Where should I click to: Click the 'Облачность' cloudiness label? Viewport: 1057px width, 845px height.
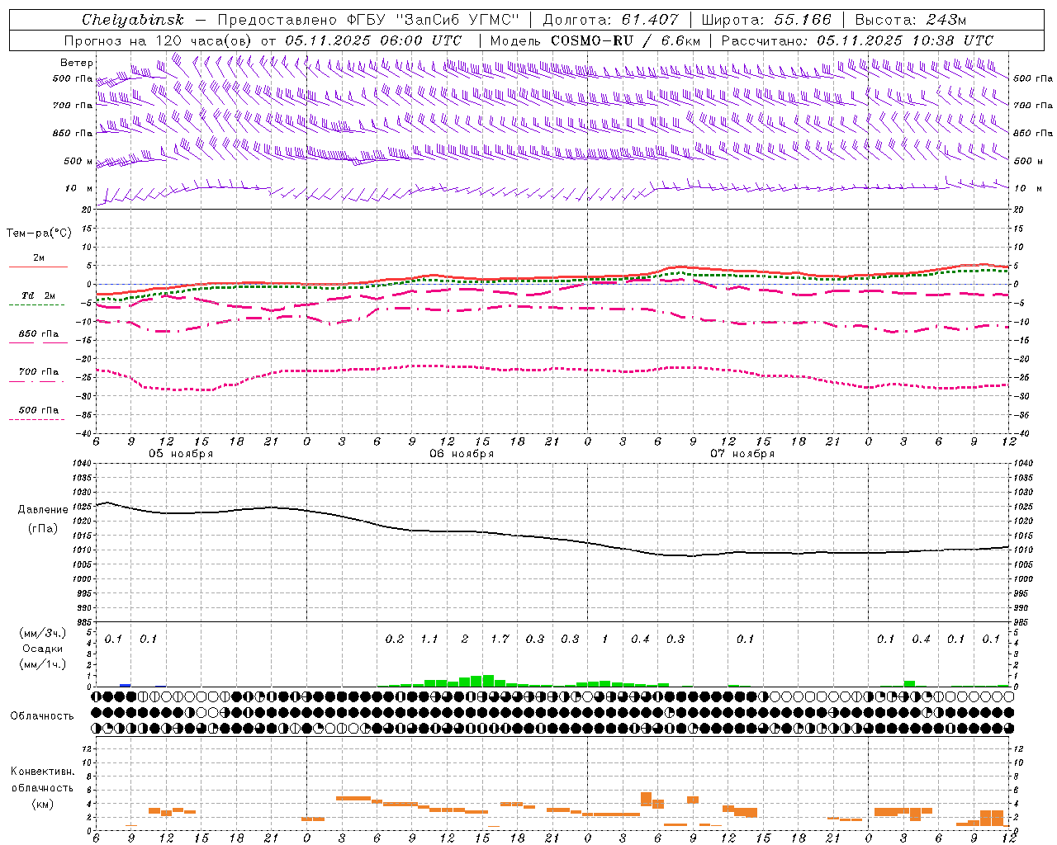(x=42, y=716)
